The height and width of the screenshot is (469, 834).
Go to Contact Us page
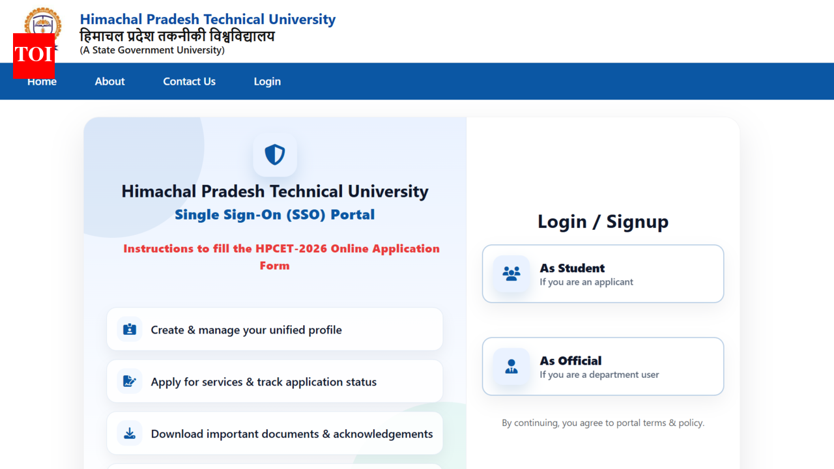coord(189,81)
